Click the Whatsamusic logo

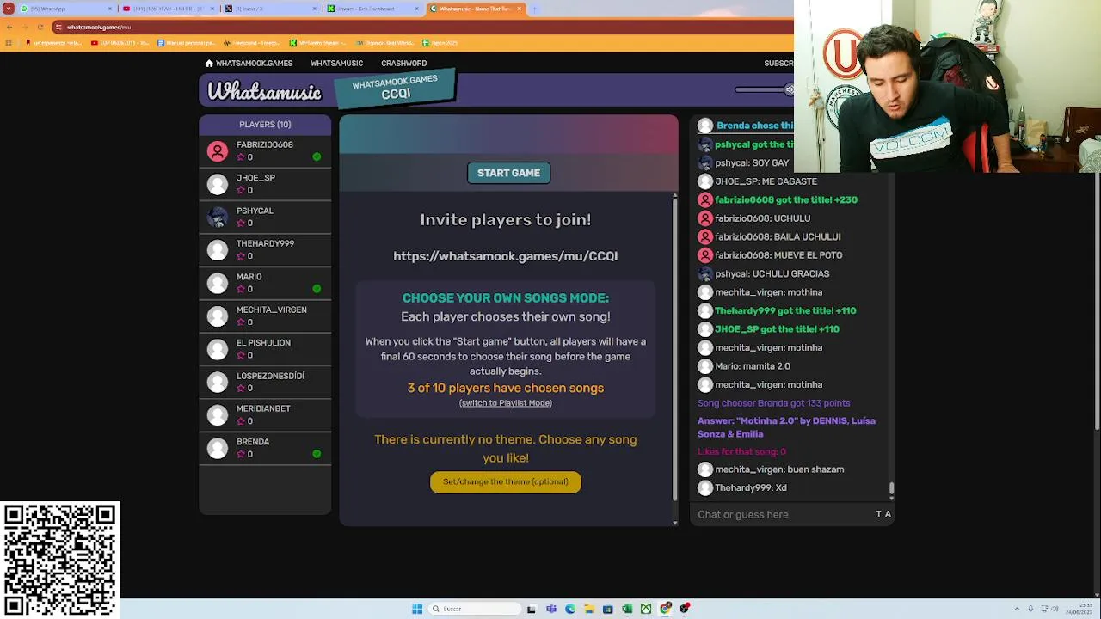264,91
